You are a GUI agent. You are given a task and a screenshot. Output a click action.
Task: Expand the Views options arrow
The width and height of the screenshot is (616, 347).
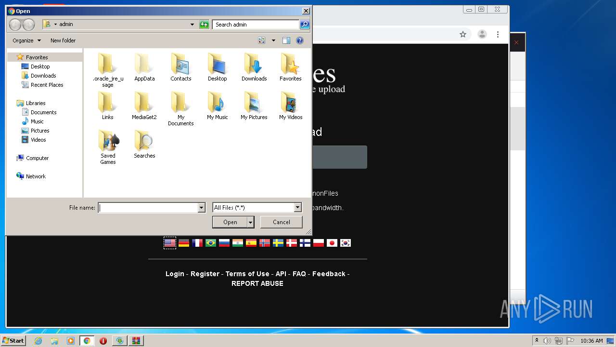[x=273, y=40]
